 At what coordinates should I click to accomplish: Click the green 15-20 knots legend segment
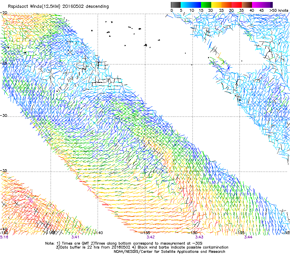pyautogui.click(x=206, y=5)
